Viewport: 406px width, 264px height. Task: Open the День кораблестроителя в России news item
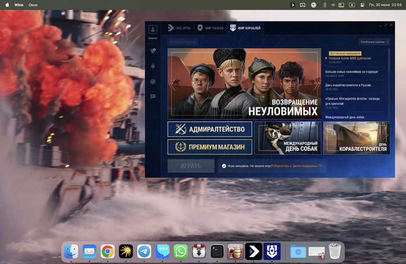coord(348,85)
